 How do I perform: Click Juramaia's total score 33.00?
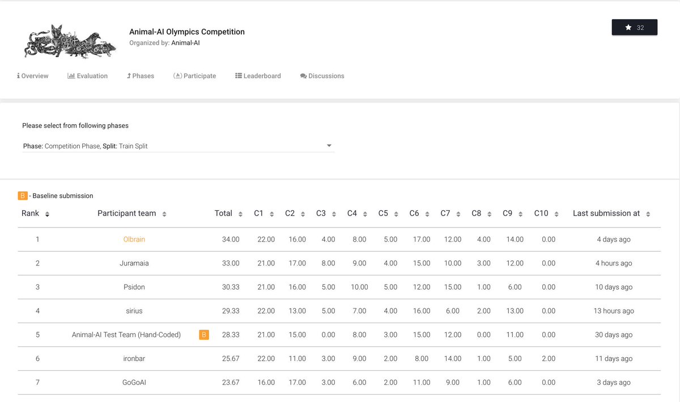(231, 264)
